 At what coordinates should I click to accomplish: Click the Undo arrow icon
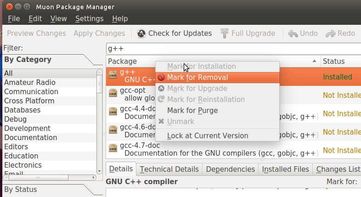[293, 34]
